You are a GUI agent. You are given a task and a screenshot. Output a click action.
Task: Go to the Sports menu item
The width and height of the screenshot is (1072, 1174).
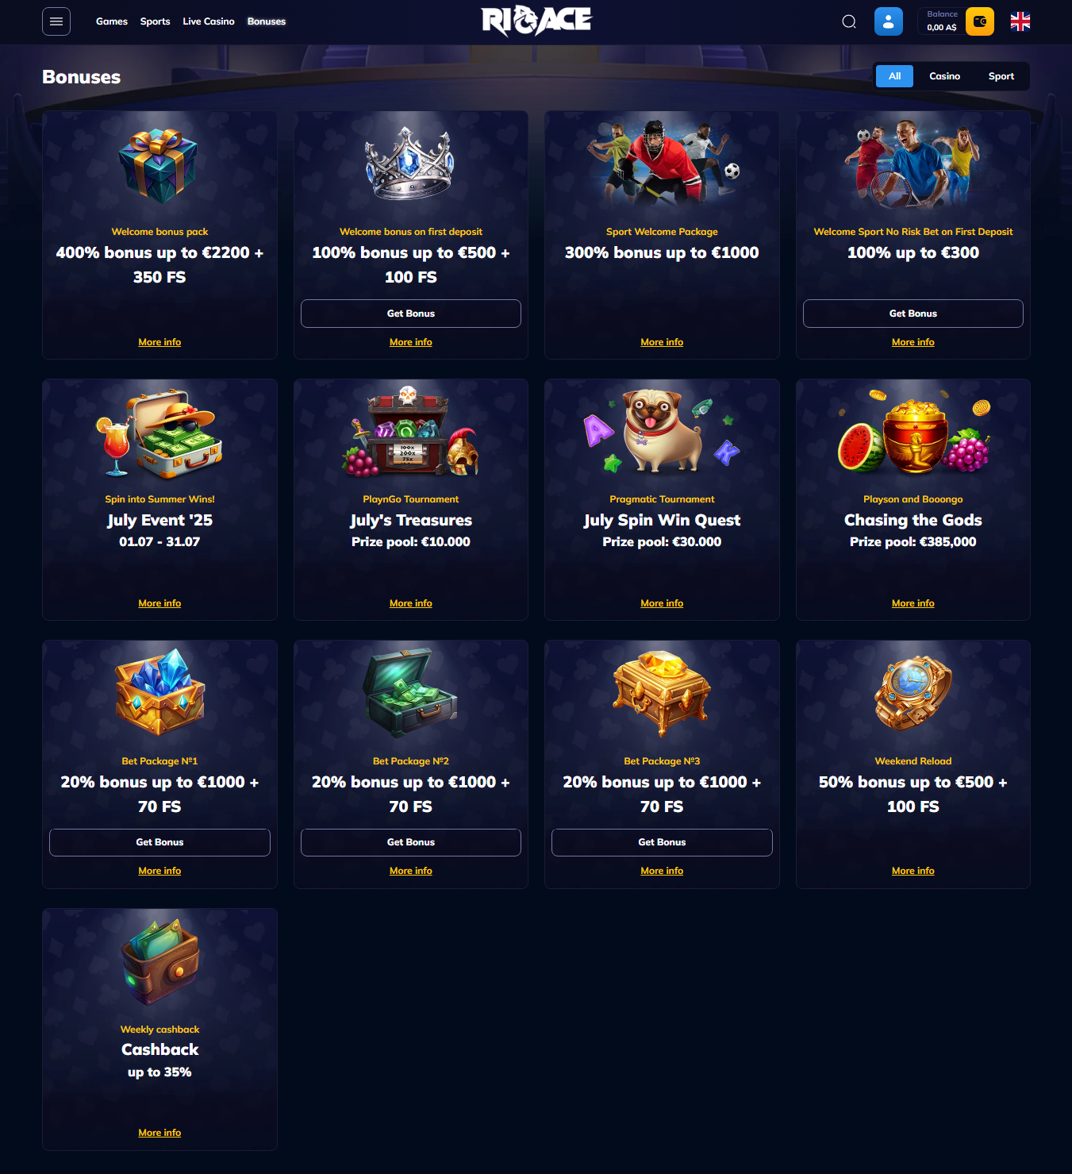pyautogui.click(x=156, y=21)
